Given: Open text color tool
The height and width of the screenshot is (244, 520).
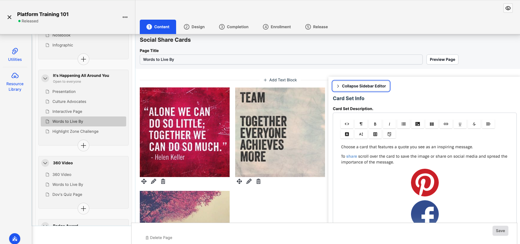Looking at the screenshot, I should point(347,134).
